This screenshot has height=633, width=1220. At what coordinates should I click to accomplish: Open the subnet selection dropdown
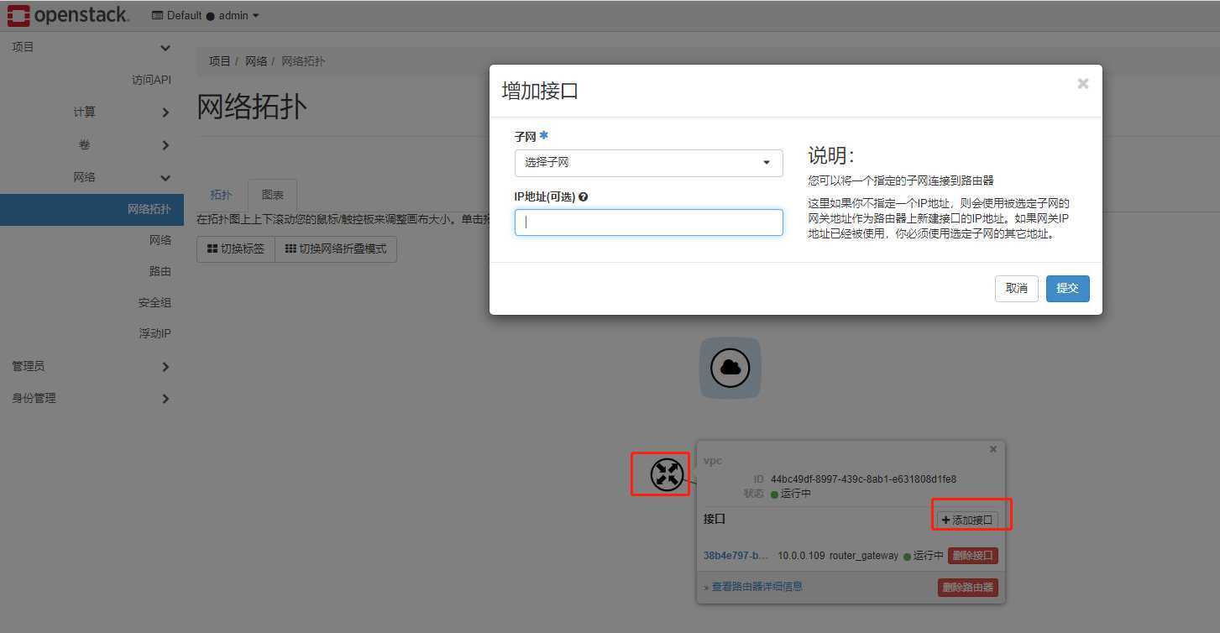coord(649,163)
